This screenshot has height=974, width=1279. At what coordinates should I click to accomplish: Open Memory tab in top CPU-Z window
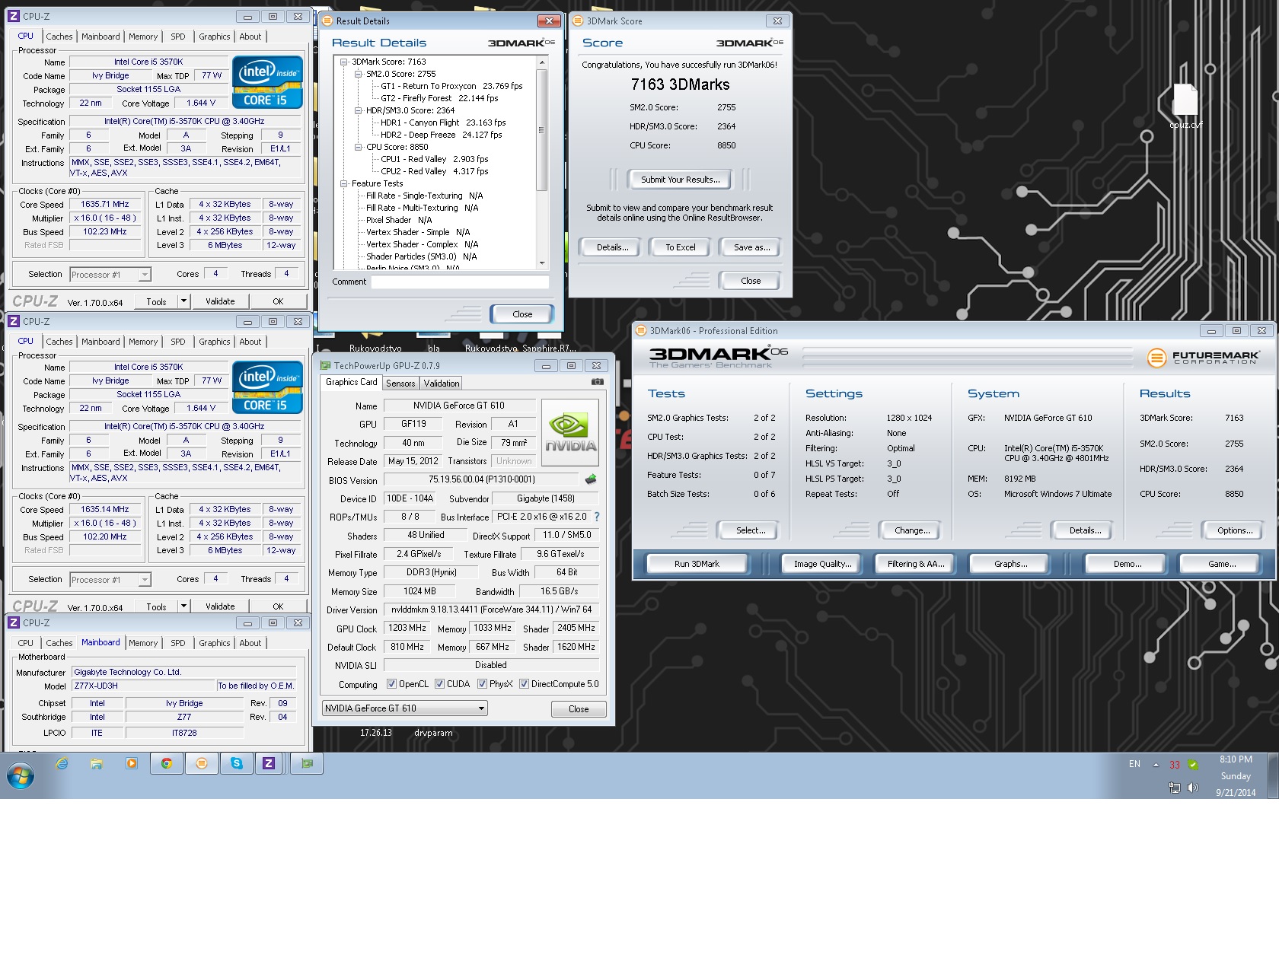pyautogui.click(x=143, y=37)
